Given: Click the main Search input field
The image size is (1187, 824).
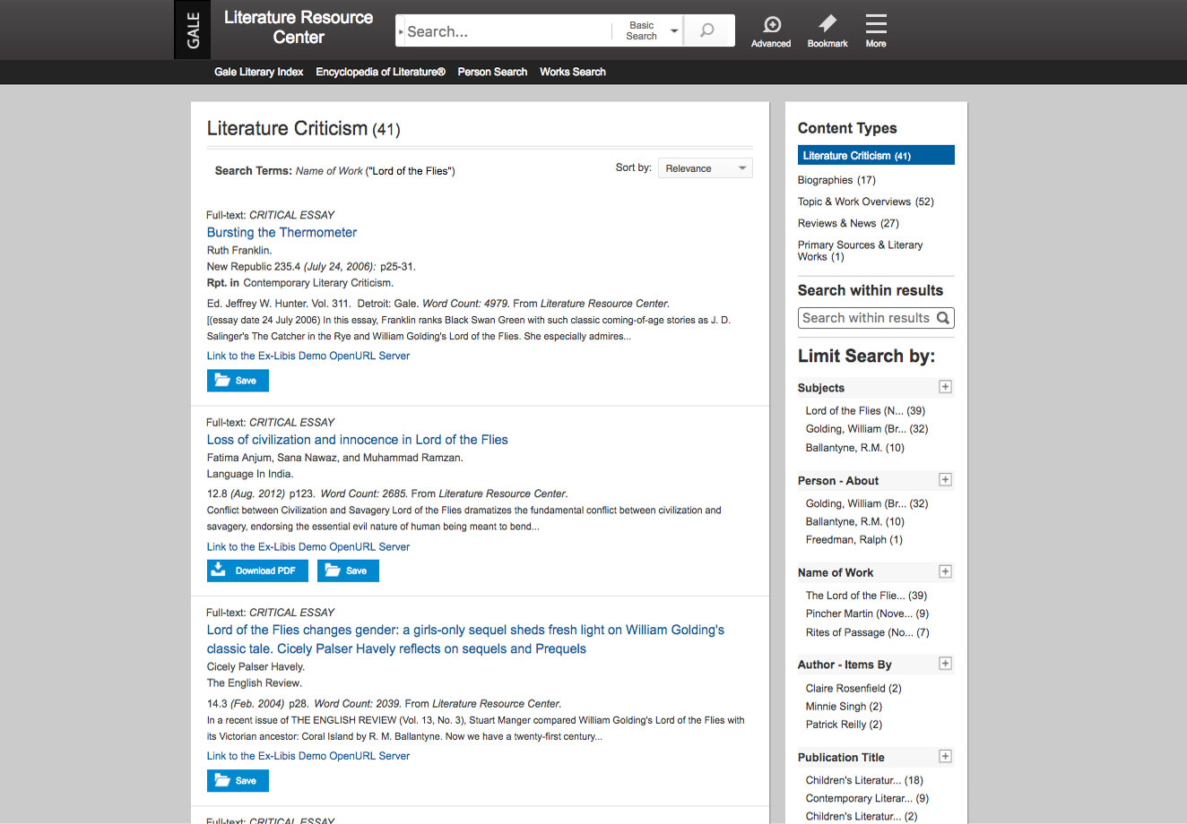Looking at the screenshot, I should (507, 31).
